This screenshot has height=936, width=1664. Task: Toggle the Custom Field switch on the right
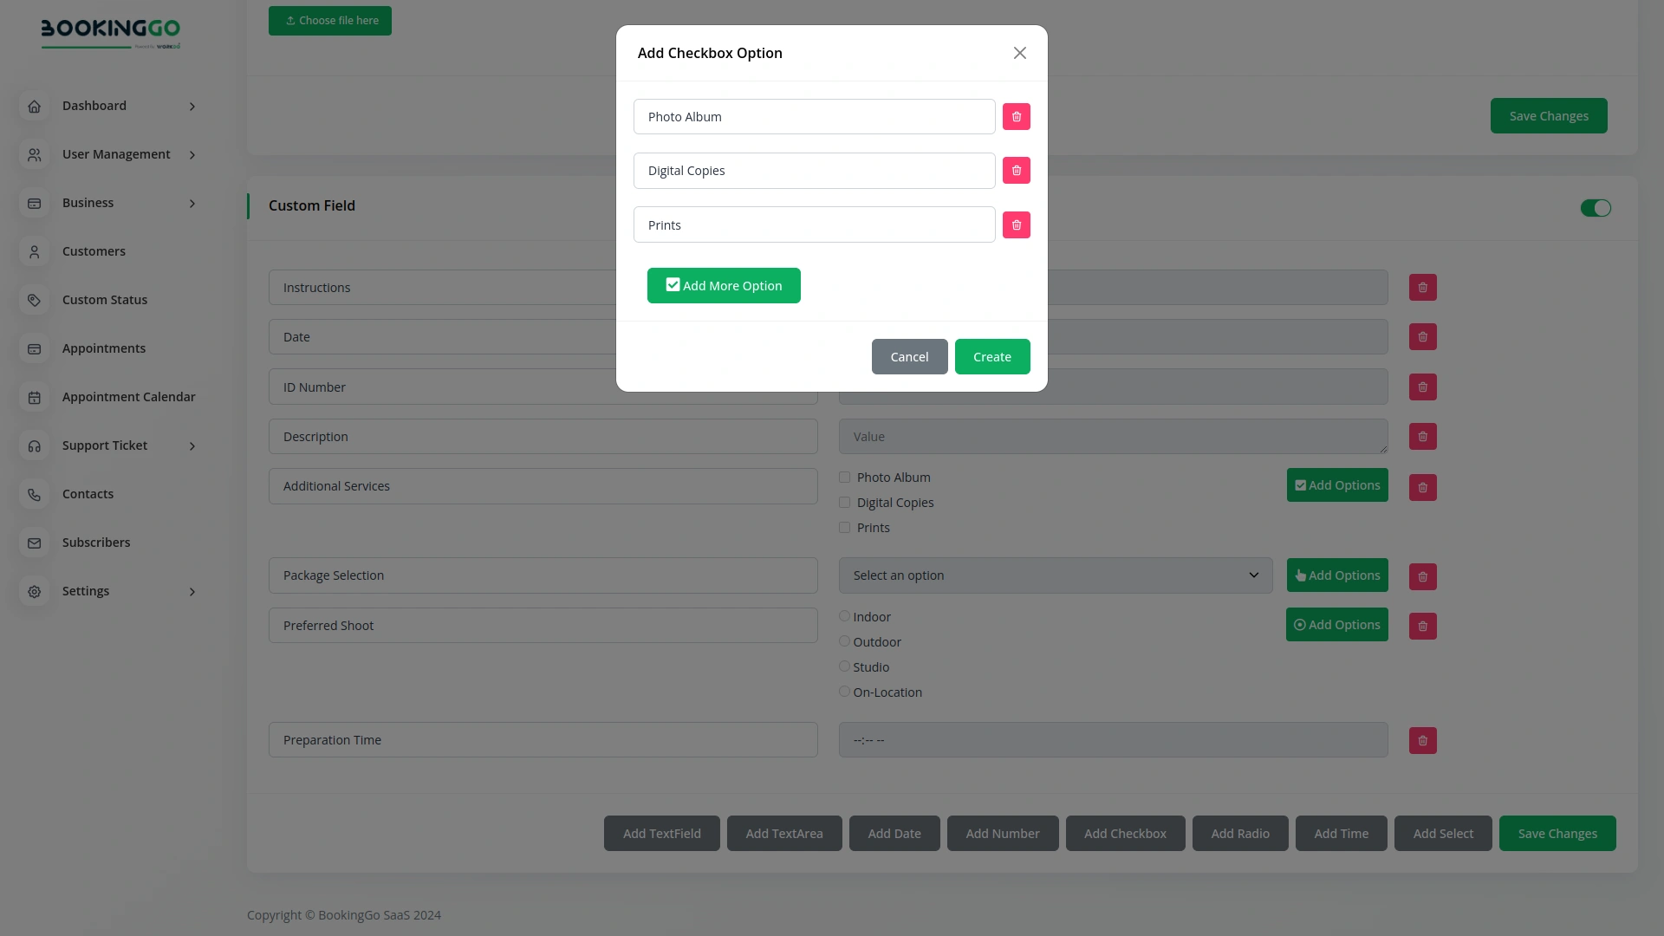[x=1596, y=208]
